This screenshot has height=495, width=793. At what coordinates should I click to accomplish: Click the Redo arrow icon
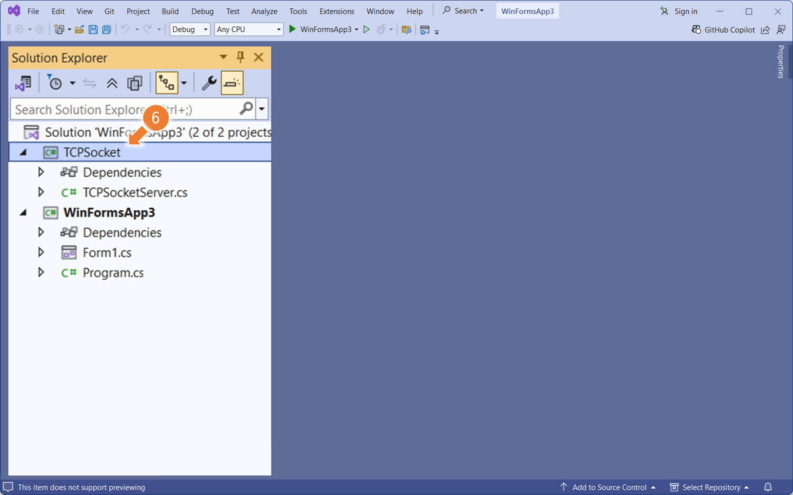coord(147,29)
